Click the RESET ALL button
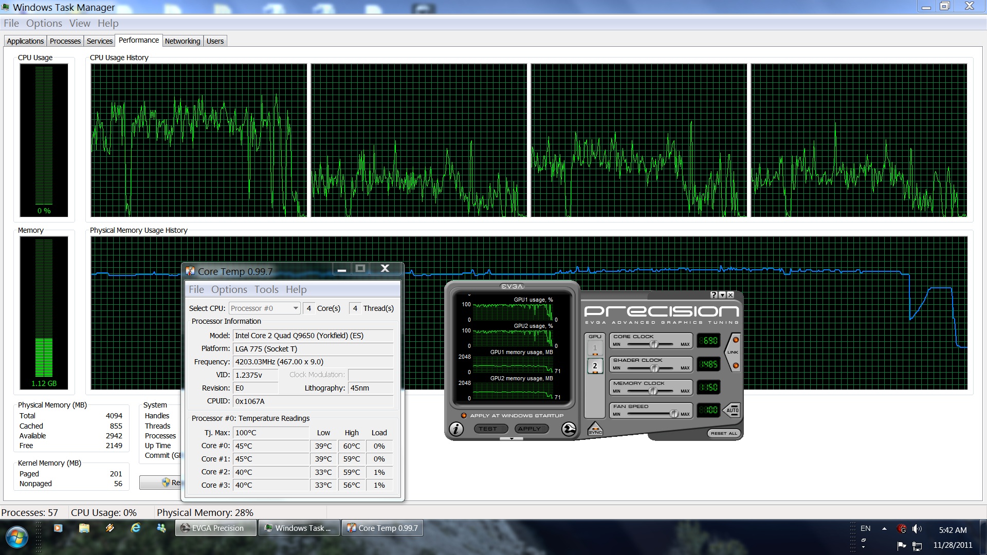This screenshot has height=555, width=987. (x=724, y=433)
